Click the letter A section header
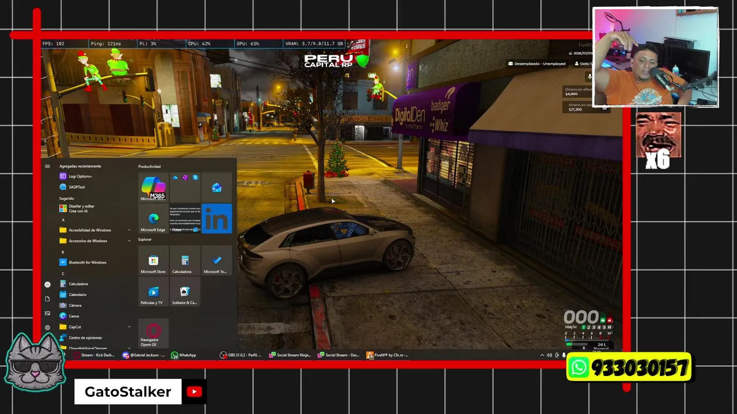 coord(63,220)
